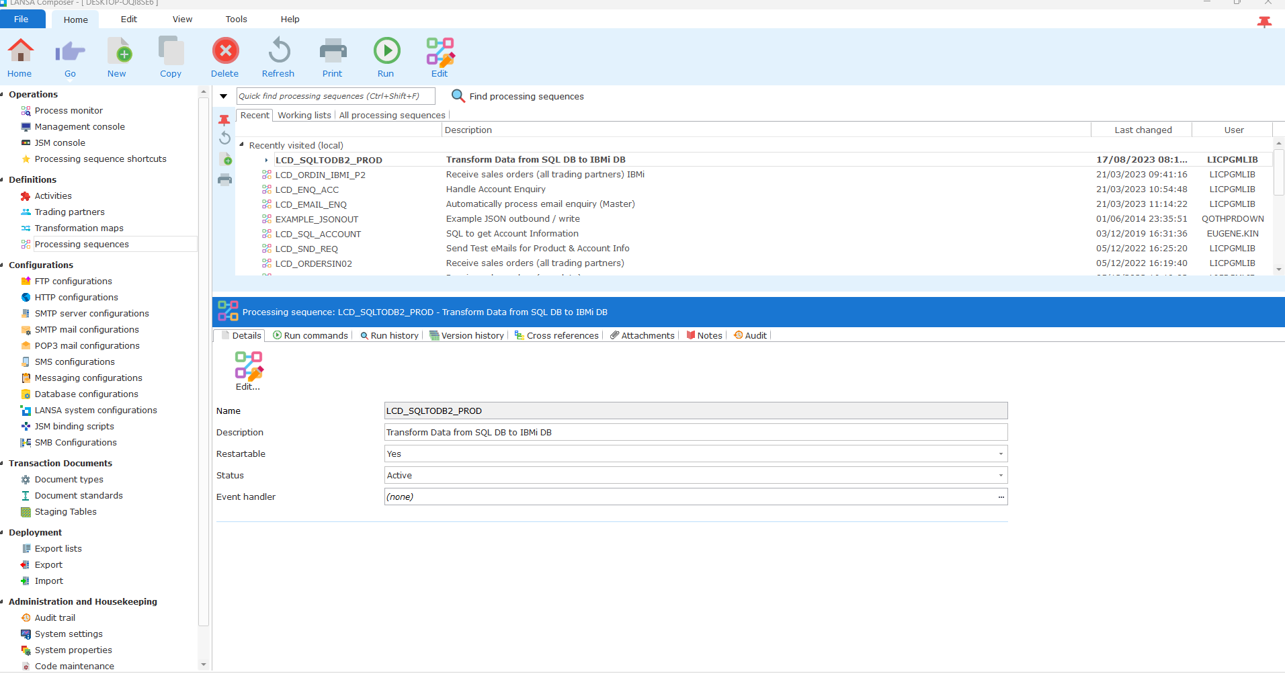Open the Restartable dropdown
Screen dimensions: 1285x686
(1001, 454)
